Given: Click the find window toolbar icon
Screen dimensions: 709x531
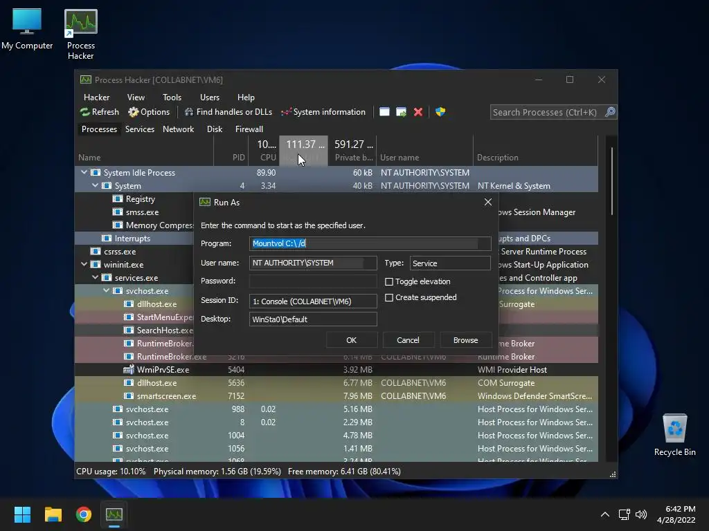Looking at the screenshot, I should (x=384, y=112).
